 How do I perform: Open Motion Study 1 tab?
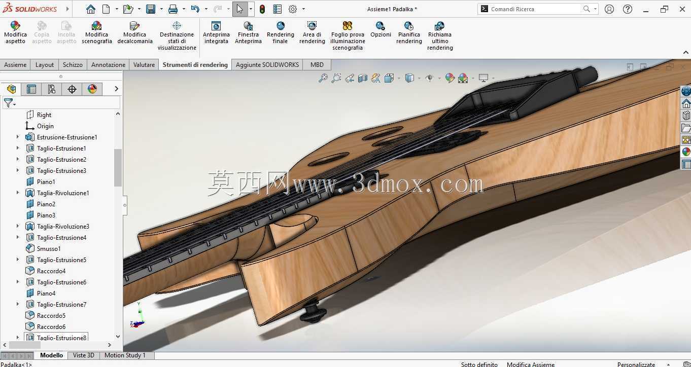coord(125,355)
